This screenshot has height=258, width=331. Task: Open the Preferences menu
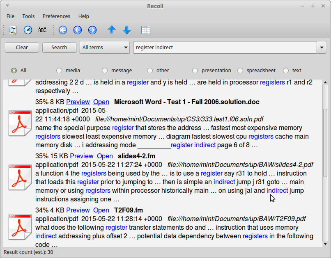(56, 16)
